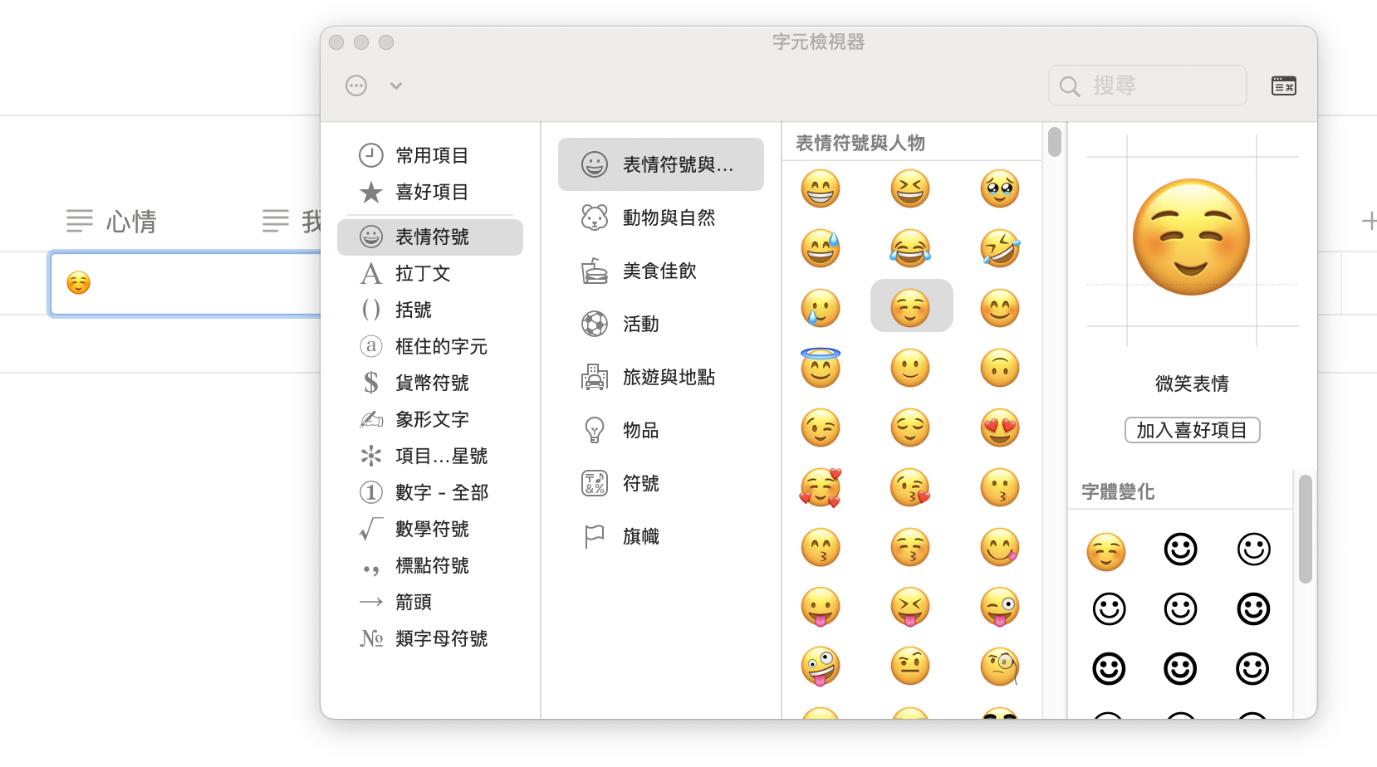Viewport: 1377px width, 767px height.
Task: Click 加入喜好項目 button
Action: [x=1192, y=430]
